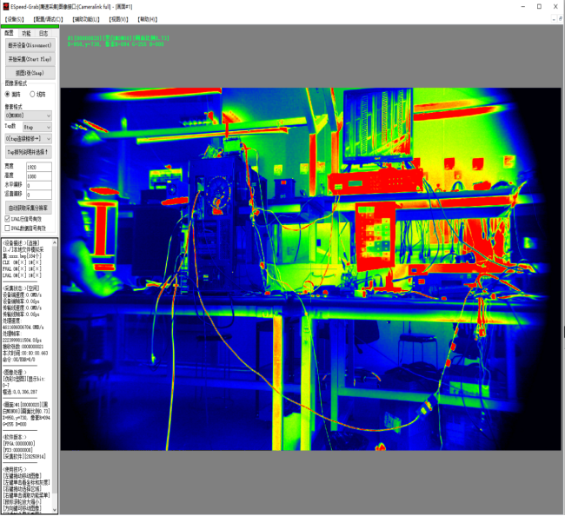Click the pseudo-color camera image preview

pos(310,269)
